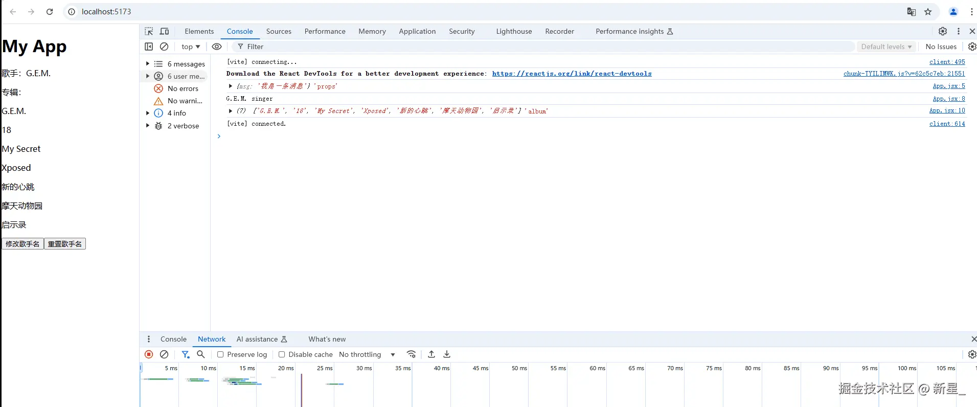
Task: Open the Memory tab
Action: pyautogui.click(x=372, y=31)
